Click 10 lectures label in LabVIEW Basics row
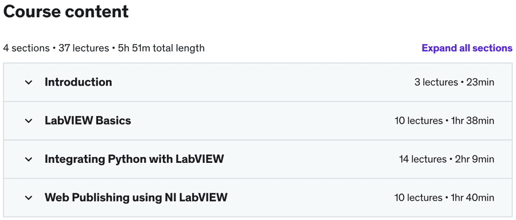This screenshot has width=516, height=220. click(x=419, y=121)
